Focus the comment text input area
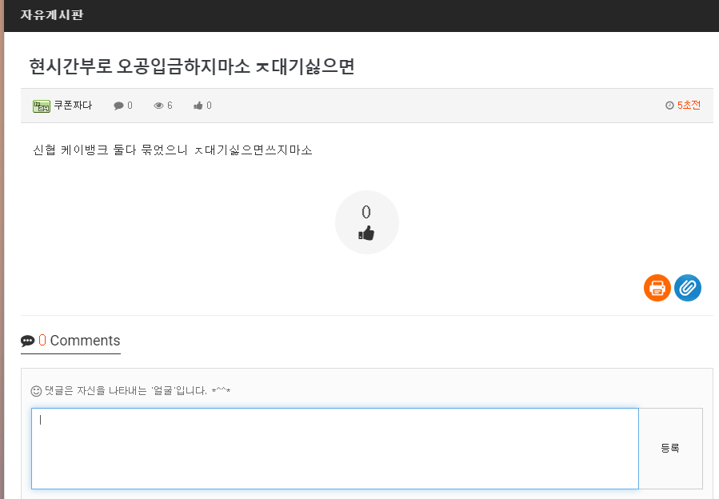This screenshot has width=719, height=499. click(335, 449)
